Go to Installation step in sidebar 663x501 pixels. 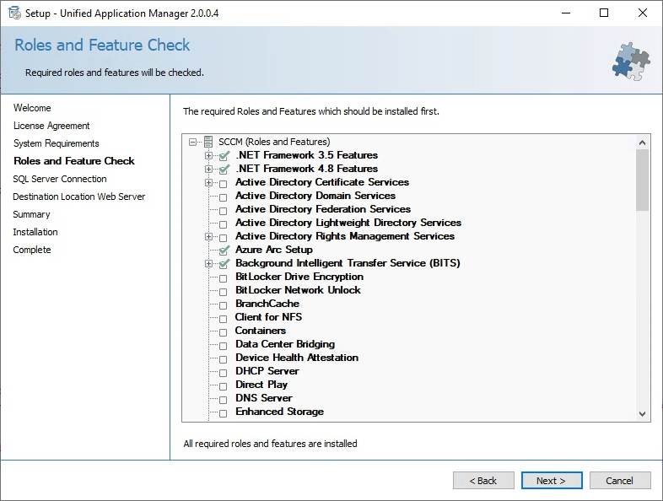(35, 232)
